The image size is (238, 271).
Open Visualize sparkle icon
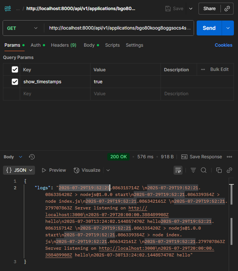pos(76,170)
